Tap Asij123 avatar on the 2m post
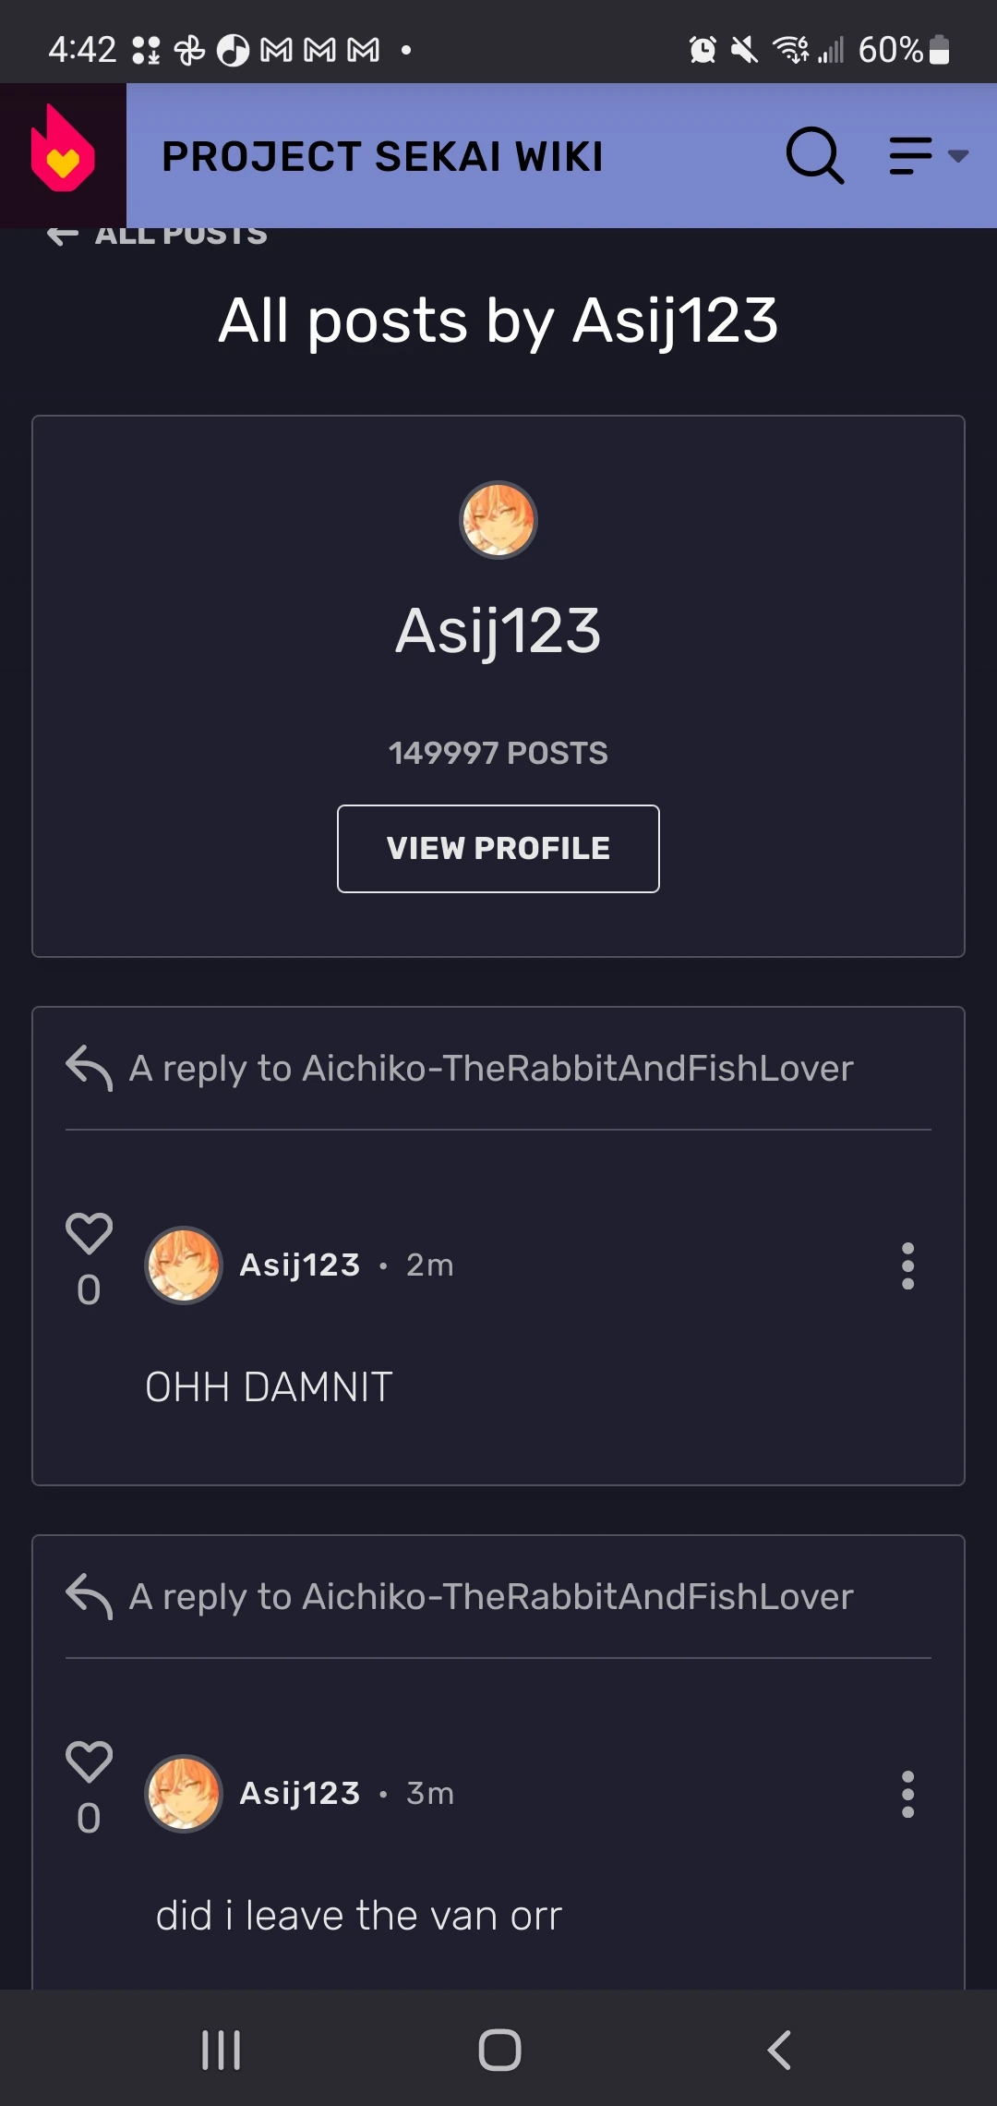 (x=184, y=1265)
